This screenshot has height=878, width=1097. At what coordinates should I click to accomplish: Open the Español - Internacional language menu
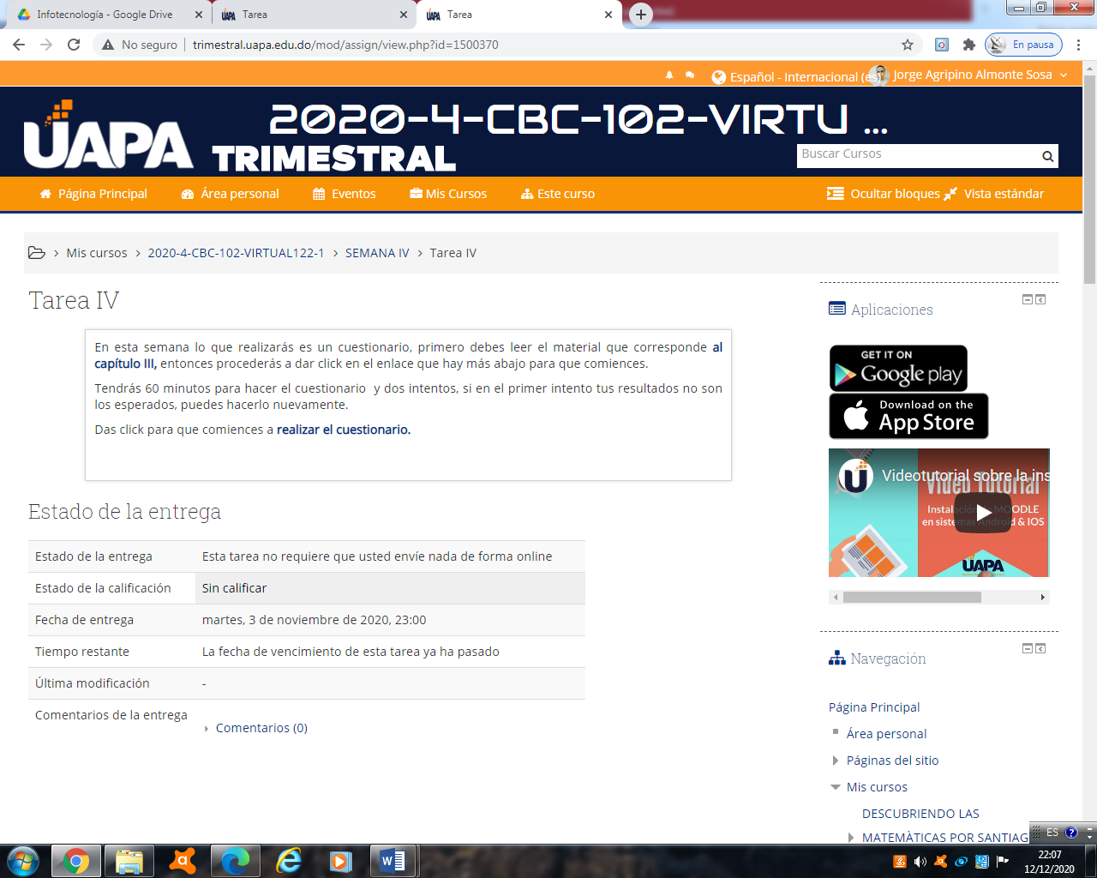(x=798, y=76)
